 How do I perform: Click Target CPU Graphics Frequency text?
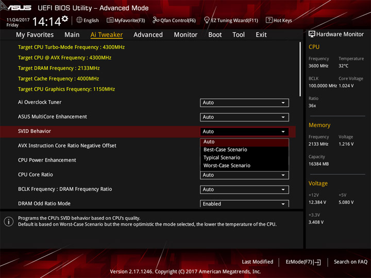click(66, 89)
